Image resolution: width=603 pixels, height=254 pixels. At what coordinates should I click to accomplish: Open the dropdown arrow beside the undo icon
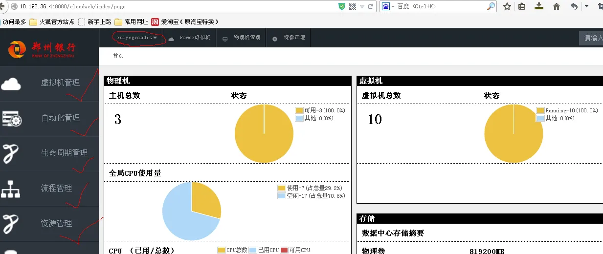(x=587, y=6)
